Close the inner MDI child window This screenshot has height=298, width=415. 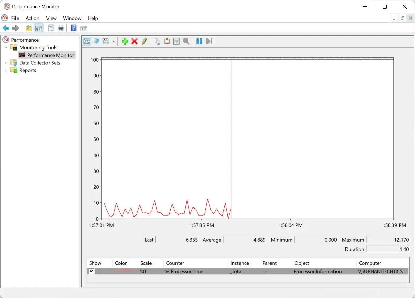[x=410, y=18]
